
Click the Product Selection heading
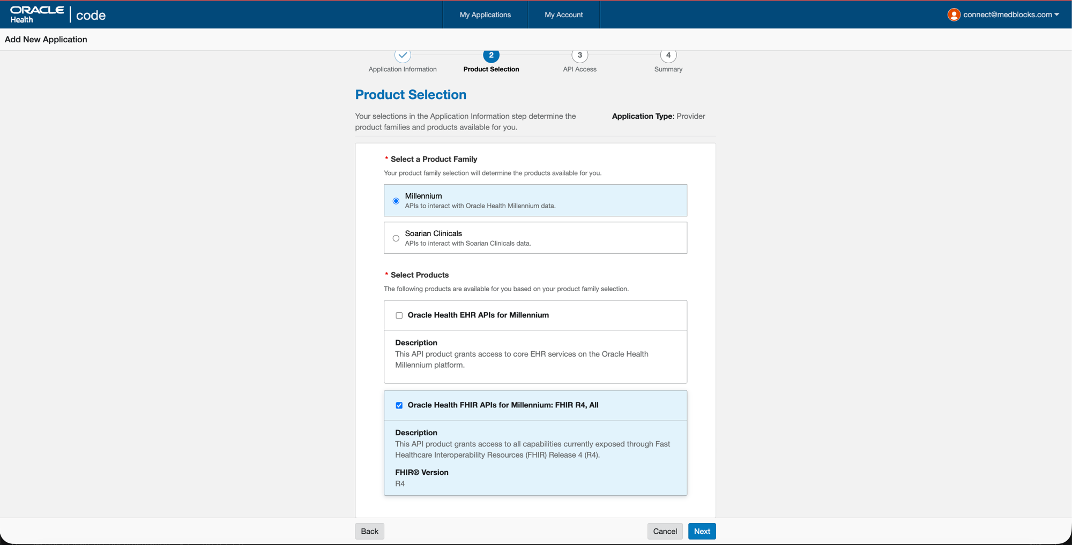coord(411,95)
